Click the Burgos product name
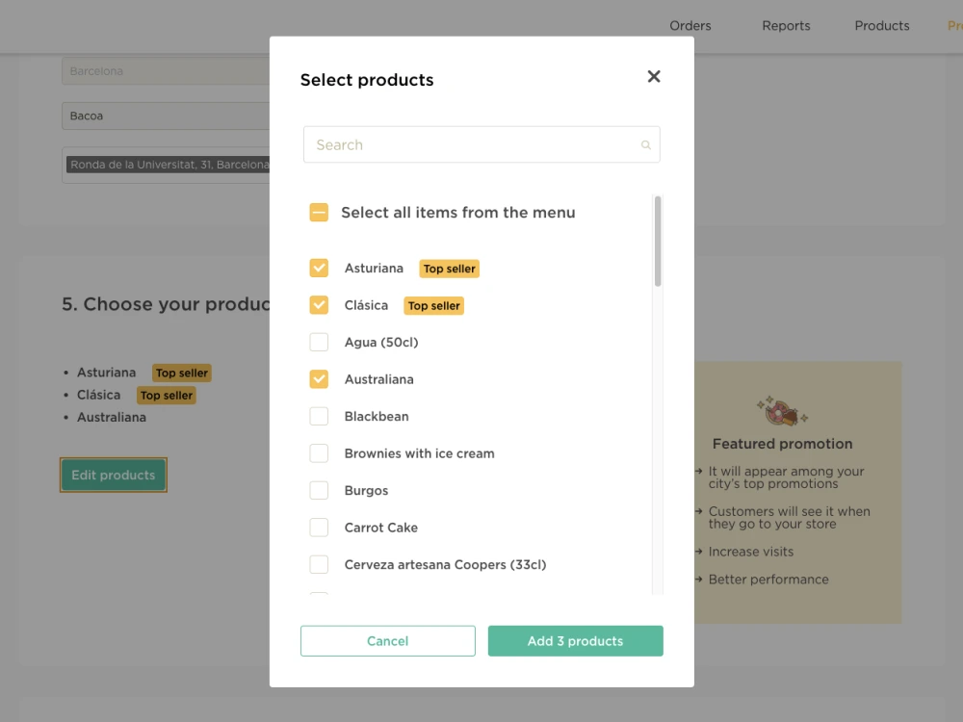 click(366, 491)
